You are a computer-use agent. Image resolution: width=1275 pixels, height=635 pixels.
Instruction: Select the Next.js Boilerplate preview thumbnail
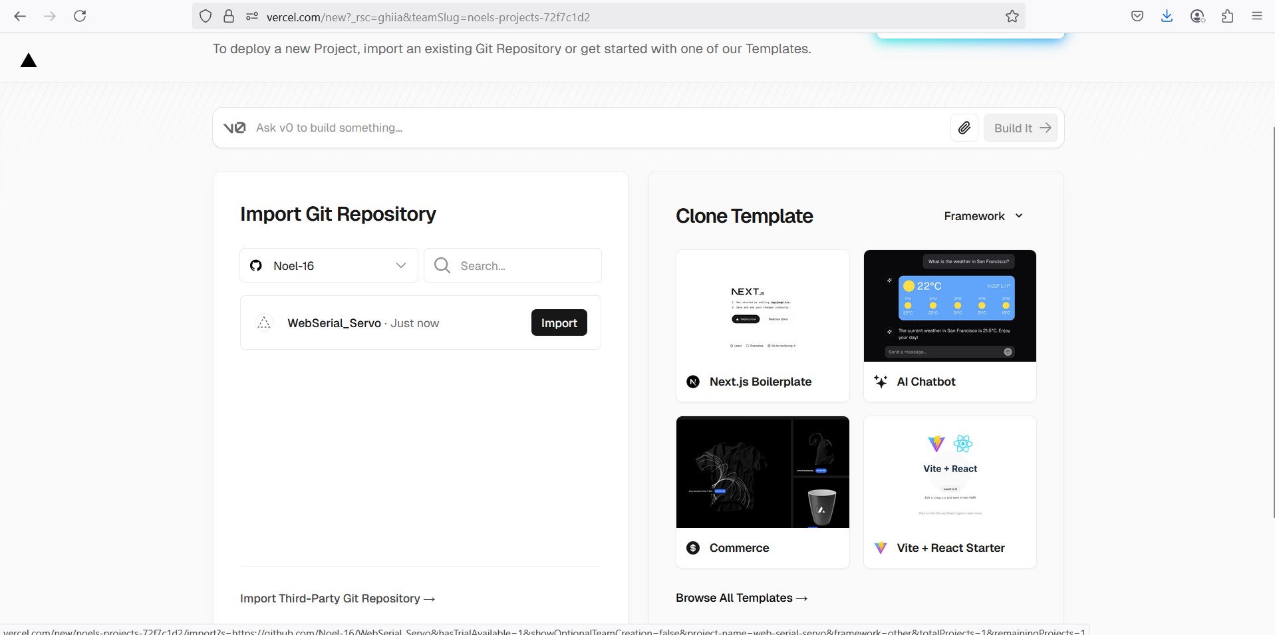pos(763,306)
